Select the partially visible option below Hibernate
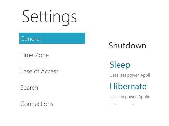169x126 pixels. point(122,105)
